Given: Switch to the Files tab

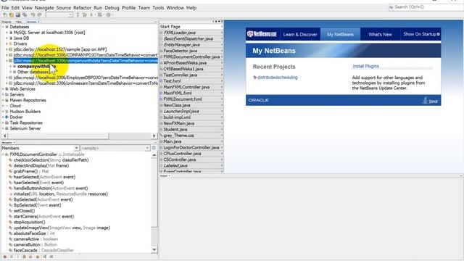Looking at the screenshot, I should click(19, 22).
